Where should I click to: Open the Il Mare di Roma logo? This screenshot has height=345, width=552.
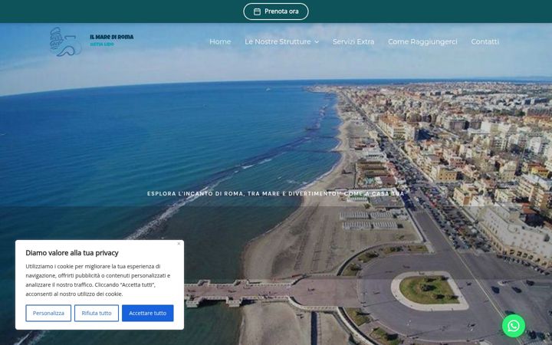click(91, 42)
